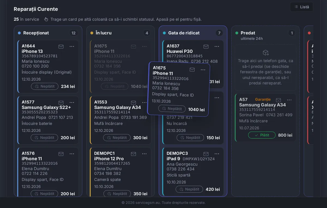Screen dimensions: 327x208
Task: Open the three-dot menu on card A1637
Action: coord(217,46)
